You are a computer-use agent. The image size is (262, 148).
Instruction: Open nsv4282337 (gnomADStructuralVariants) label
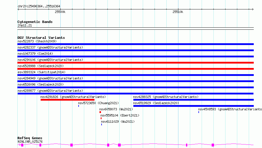coord(50,47)
